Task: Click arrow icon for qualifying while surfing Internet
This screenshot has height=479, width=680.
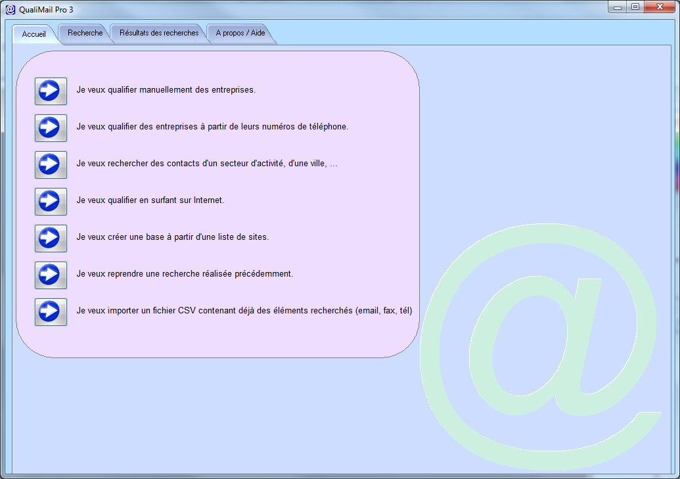Action: click(51, 202)
